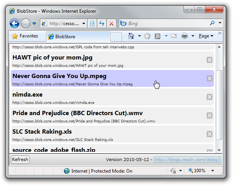Click the Read Mail envelope icon
This screenshot has height=185, width=233.
tap(174, 36)
